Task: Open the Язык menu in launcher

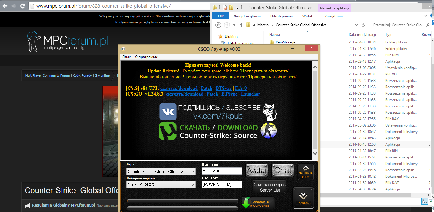Action: (126, 57)
